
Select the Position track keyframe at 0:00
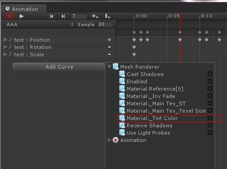[x=134, y=40]
